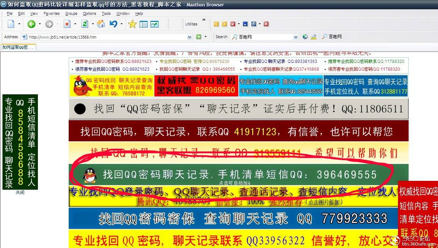Go to the Home page icon
The width and height of the screenshot is (438, 248).
pyautogui.click(x=101, y=24)
